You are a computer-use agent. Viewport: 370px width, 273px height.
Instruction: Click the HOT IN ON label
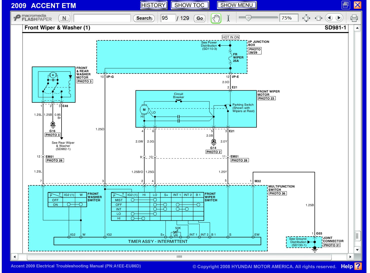pyautogui.click(x=230, y=37)
